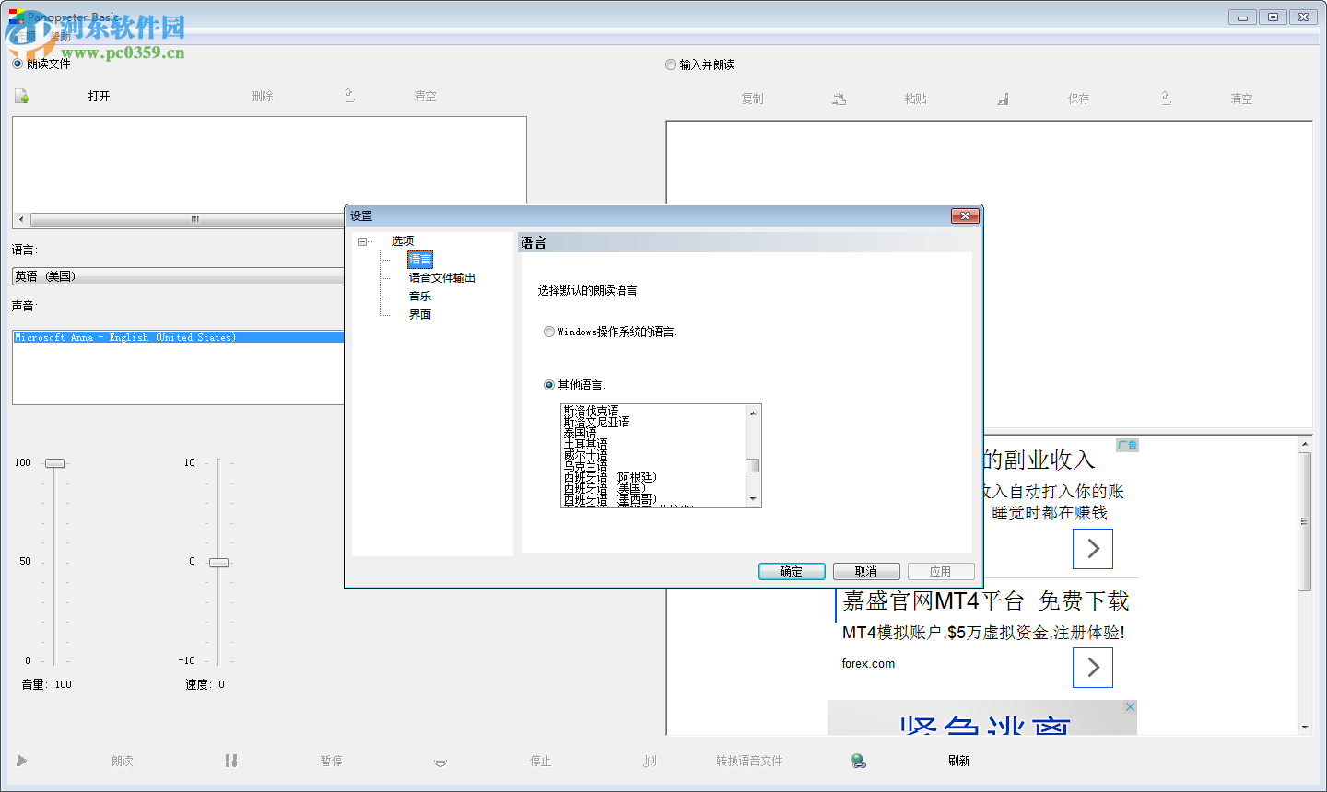This screenshot has height=792, width=1327.
Task: Select the 其他语言 radio option
Action: point(549,384)
